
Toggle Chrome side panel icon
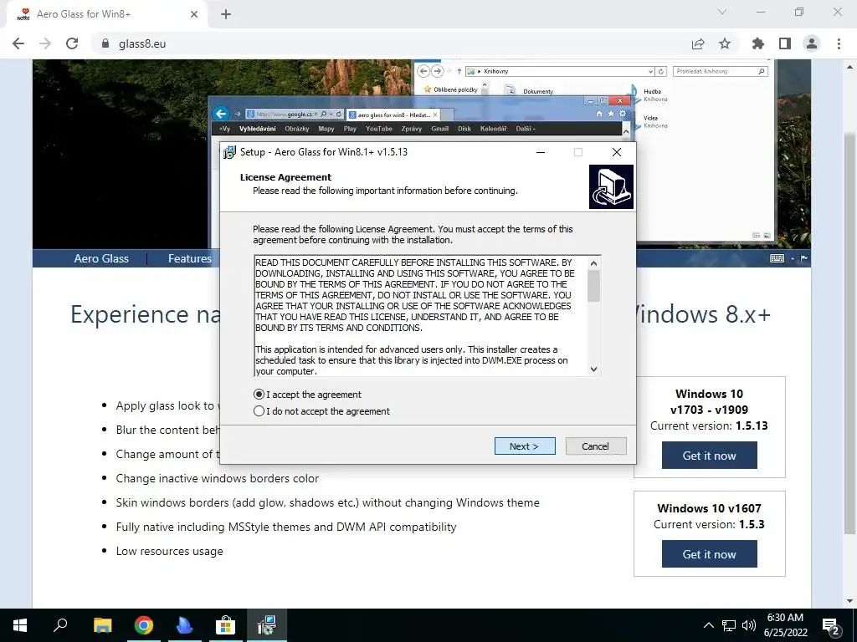click(x=785, y=43)
